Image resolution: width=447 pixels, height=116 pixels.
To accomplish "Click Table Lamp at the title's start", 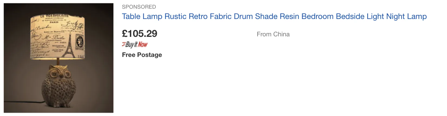I will pos(142,17).
